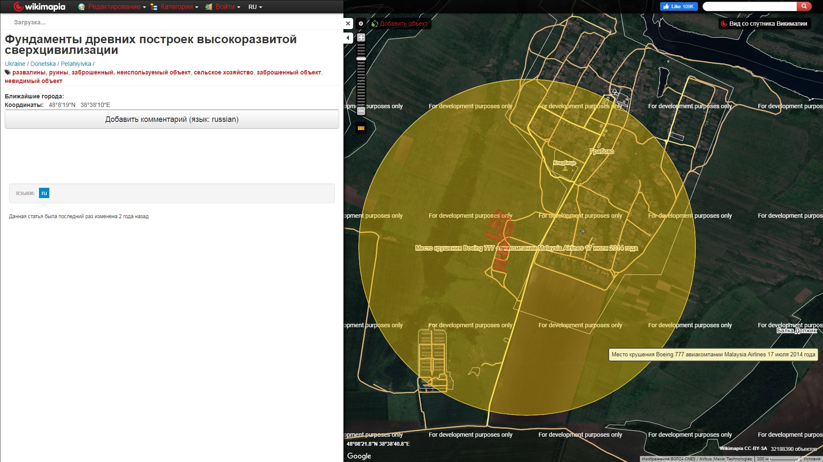Screen dimensions: 823x462
Task: Close the object info panel
Action: pos(348,24)
